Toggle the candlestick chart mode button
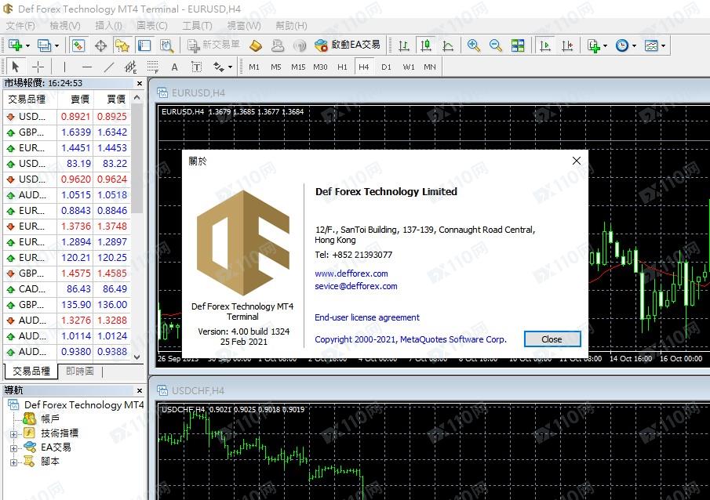The image size is (710, 500). pos(426,45)
